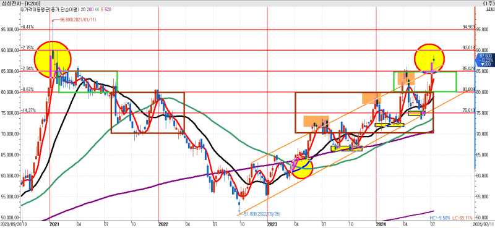The height and width of the screenshot is (228, 495).
Task: Open the 가격이동평균(종가,단순이평) indicator label
Action: [x=53, y=10]
